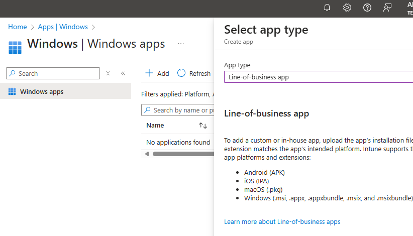
Task: Click the Windows apps grid icon in header
Action: click(15, 48)
